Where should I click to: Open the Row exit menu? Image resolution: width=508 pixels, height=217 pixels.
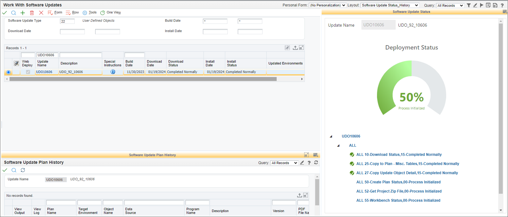[x=72, y=13]
